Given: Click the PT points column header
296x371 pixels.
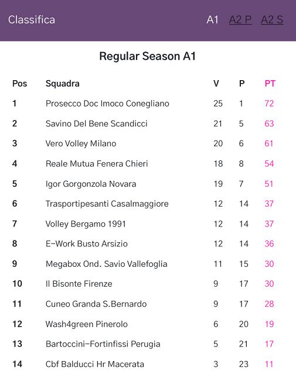Looking at the screenshot, I should pos(270,84).
